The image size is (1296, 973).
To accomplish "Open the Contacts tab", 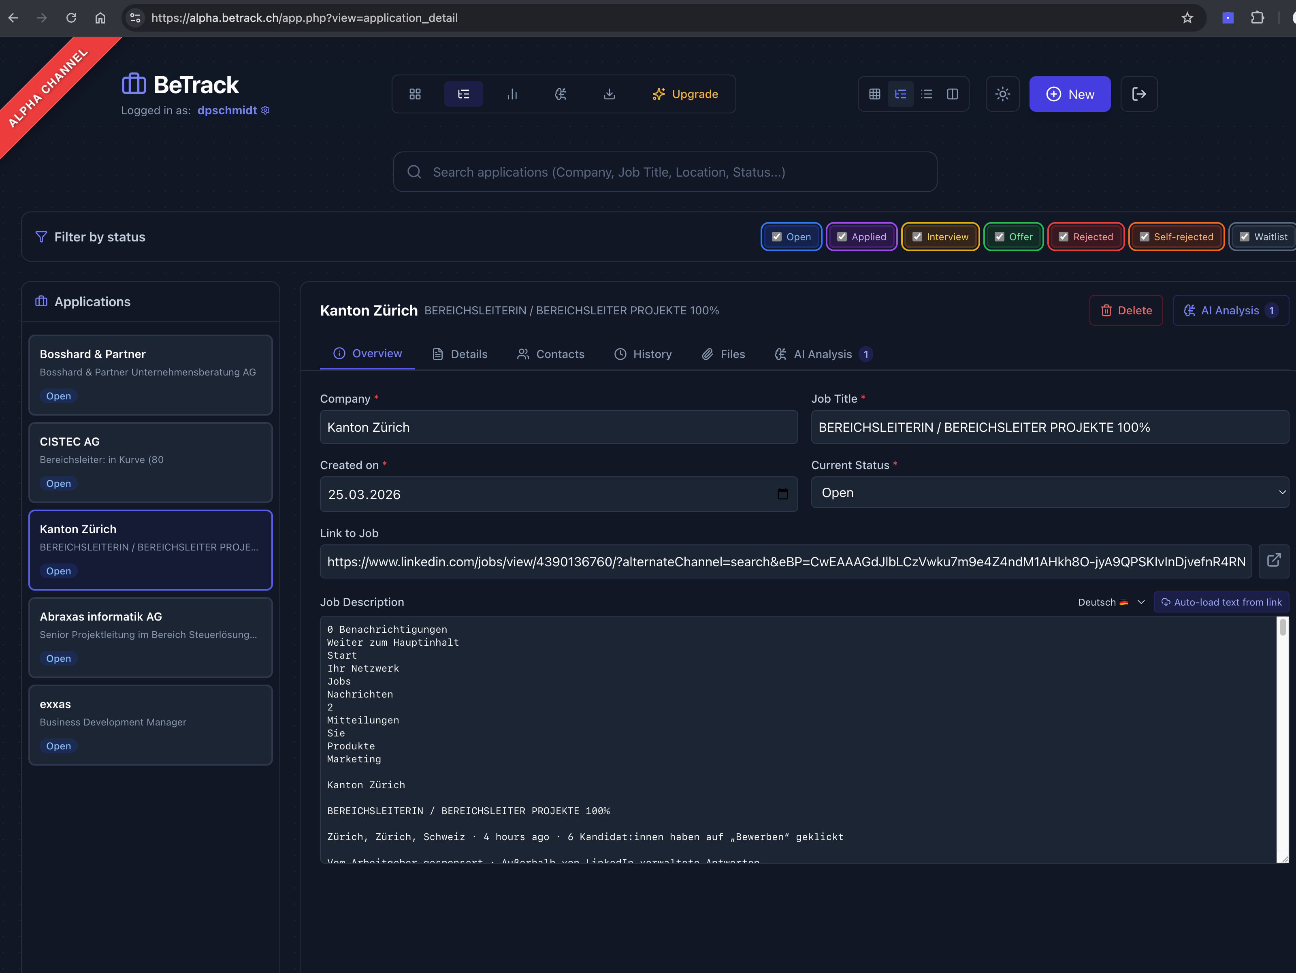I will [x=550, y=354].
